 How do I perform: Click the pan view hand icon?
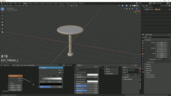click(130, 9)
